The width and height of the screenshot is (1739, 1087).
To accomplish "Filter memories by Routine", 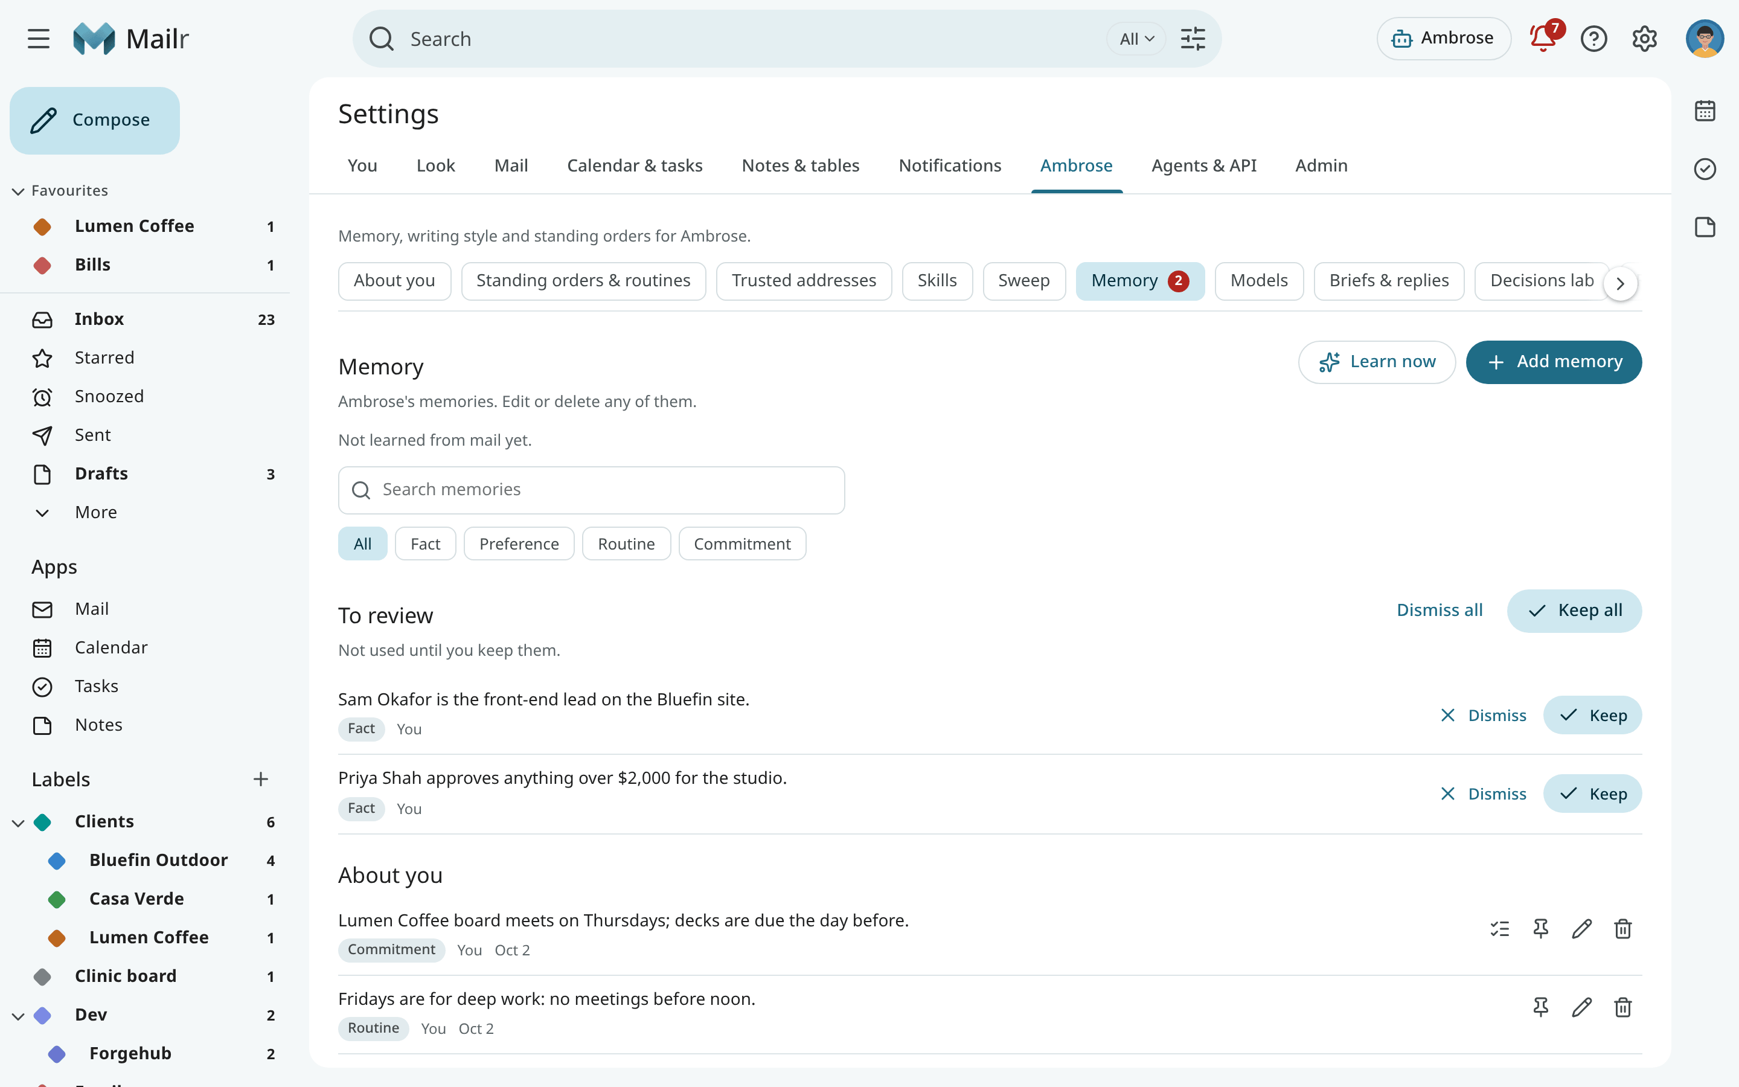I will [626, 543].
